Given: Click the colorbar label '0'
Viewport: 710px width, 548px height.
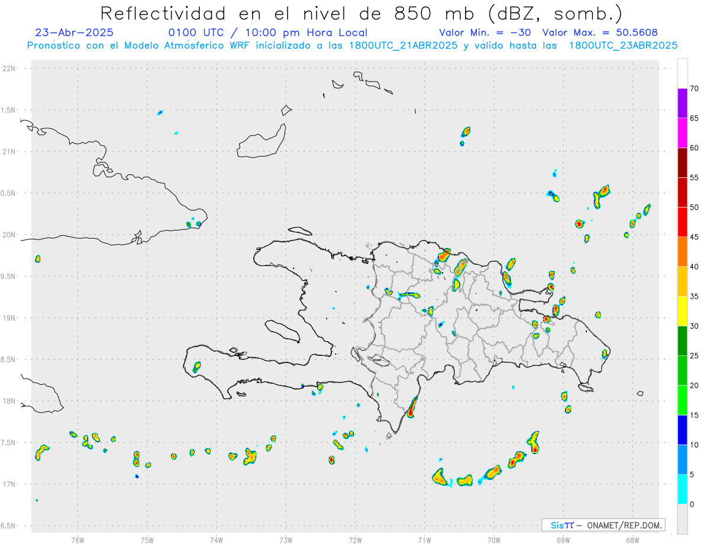Looking at the screenshot, I should [x=692, y=504].
